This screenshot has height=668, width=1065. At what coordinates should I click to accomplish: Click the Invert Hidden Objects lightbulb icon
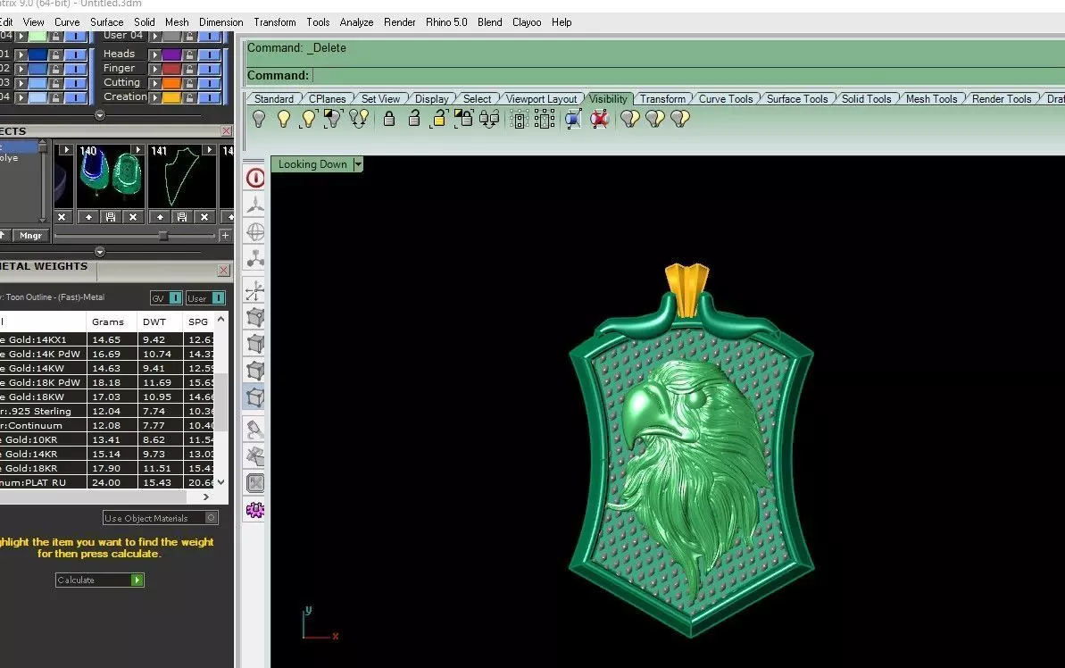coord(334,119)
